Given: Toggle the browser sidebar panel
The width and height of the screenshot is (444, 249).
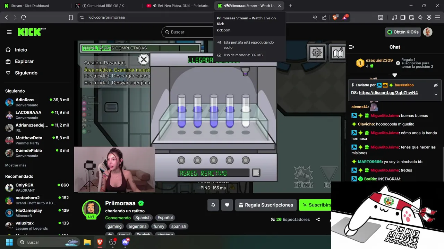Looking at the screenshot, I should 403,17.
